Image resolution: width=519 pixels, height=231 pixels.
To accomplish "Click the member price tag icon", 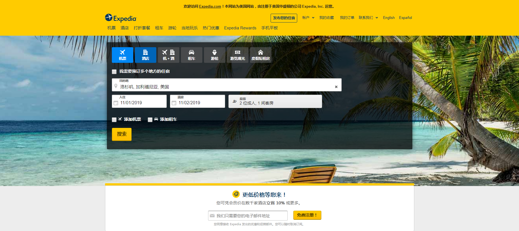I will (x=236, y=194).
